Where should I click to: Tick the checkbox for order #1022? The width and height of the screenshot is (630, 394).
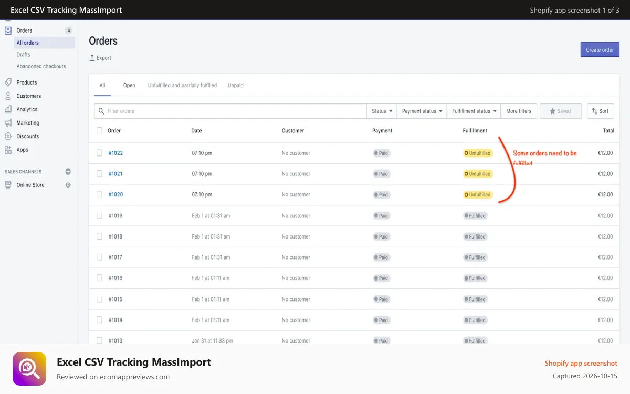pyautogui.click(x=99, y=153)
